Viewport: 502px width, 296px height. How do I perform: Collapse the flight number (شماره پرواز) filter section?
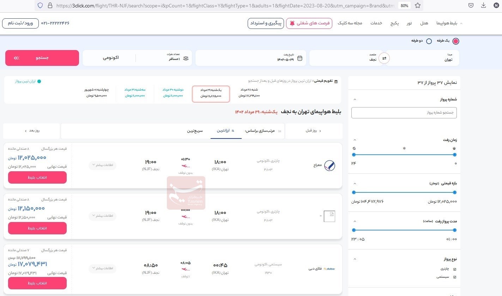(x=355, y=100)
